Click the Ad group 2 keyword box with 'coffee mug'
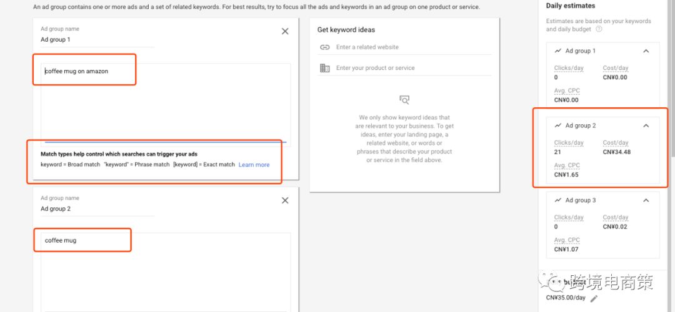 (x=165, y=272)
